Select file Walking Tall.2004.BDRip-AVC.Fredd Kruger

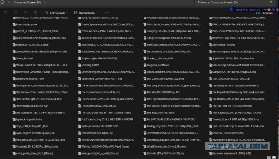103,146
